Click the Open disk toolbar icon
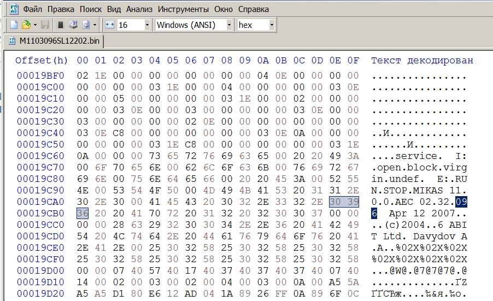Viewport: 493px width, 301px height. (x=73, y=25)
